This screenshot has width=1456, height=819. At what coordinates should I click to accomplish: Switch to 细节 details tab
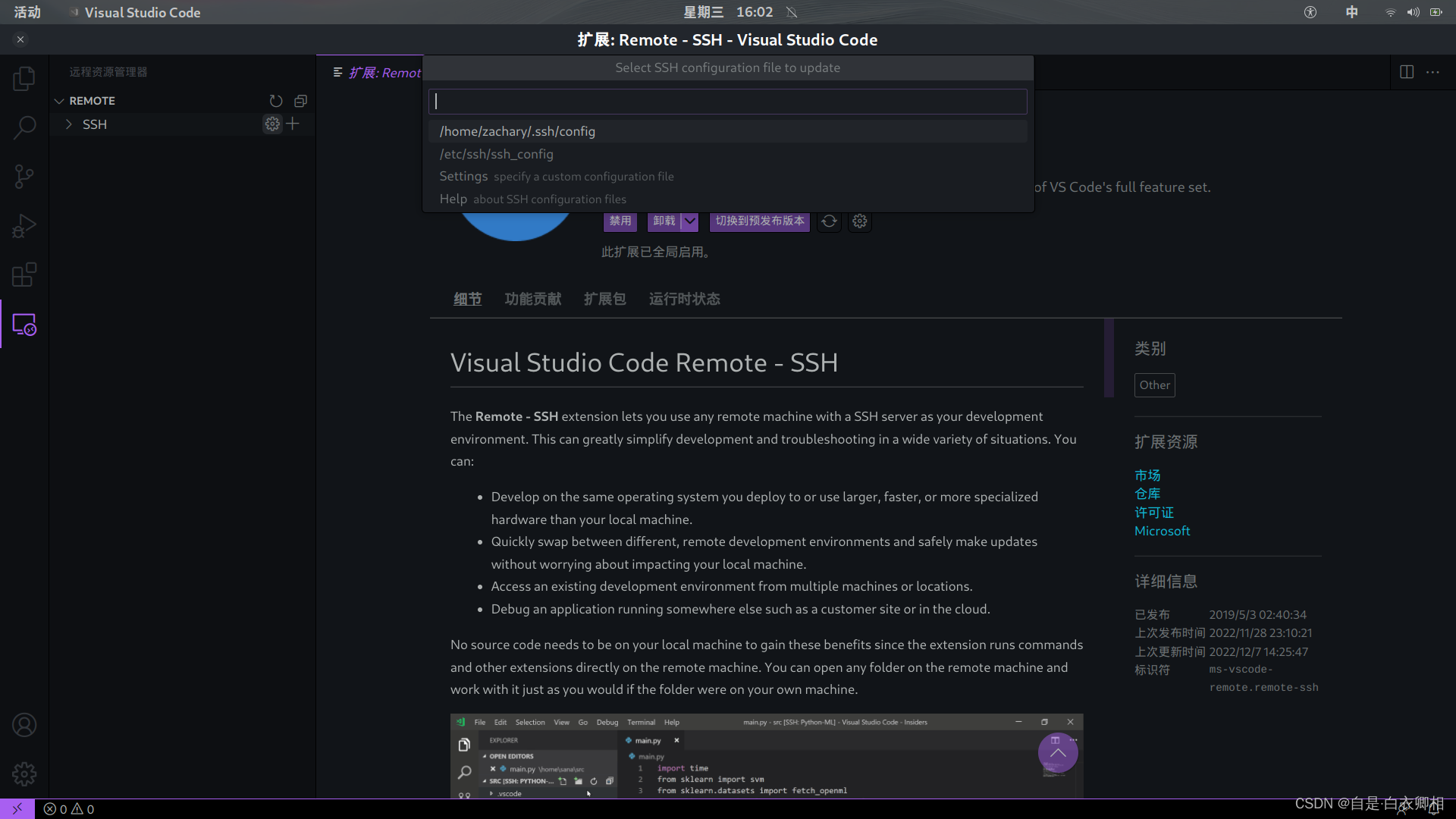point(468,299)
